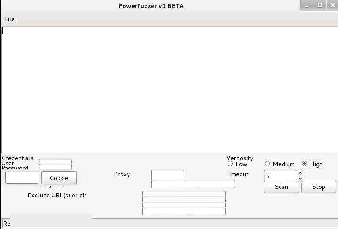
Task: Focus the Password credentials input field
Action: click(x=55, y=167)
